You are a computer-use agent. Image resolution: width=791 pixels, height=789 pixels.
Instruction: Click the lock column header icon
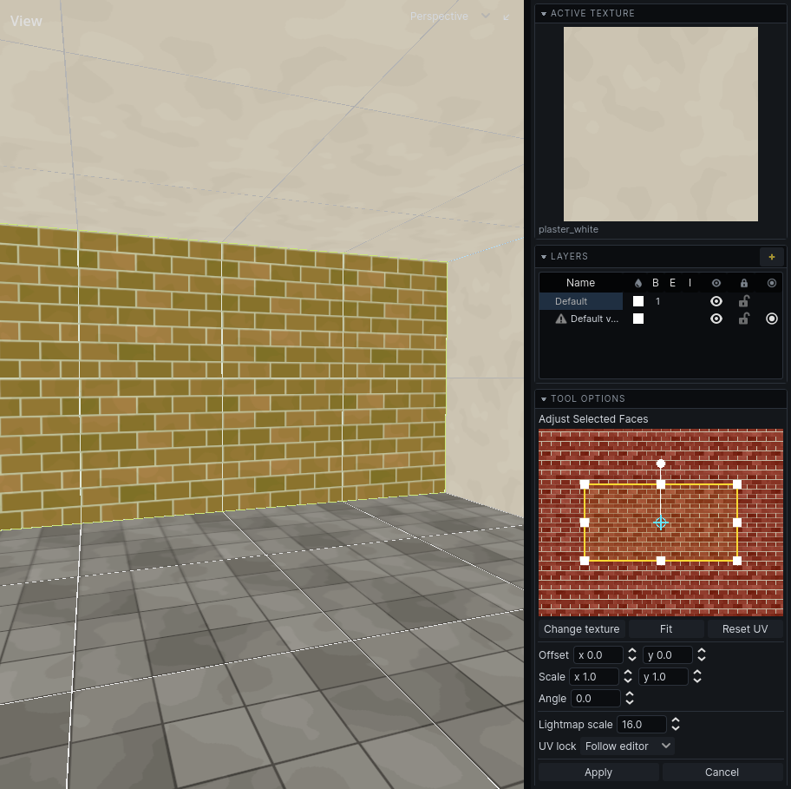(743, 283)
